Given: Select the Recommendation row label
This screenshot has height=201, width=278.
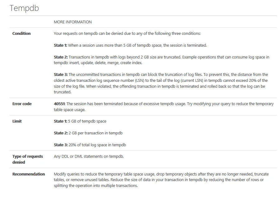Looking at the screenshot, I should (29, 174).
